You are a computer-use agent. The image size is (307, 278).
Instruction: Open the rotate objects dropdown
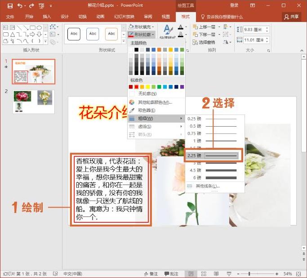(x=227, y=42)
